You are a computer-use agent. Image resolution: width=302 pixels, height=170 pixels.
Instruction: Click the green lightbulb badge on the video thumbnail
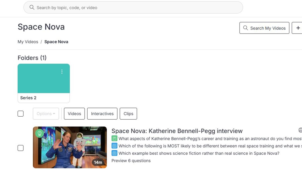(x=40, y=133)
